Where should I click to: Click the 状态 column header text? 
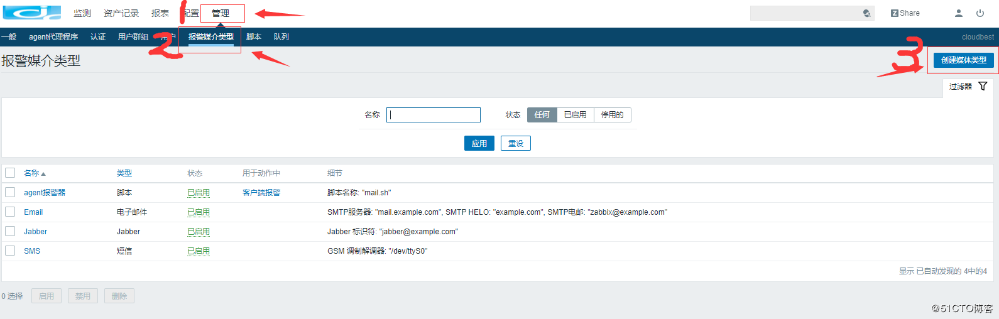195,173
